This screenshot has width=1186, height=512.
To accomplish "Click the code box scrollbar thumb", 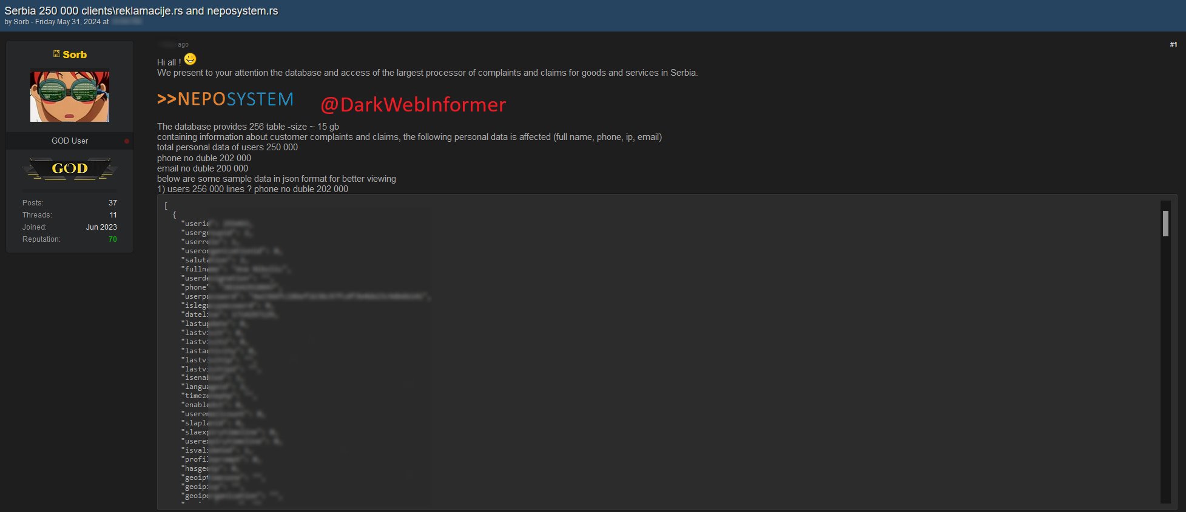I will 1165,224.
